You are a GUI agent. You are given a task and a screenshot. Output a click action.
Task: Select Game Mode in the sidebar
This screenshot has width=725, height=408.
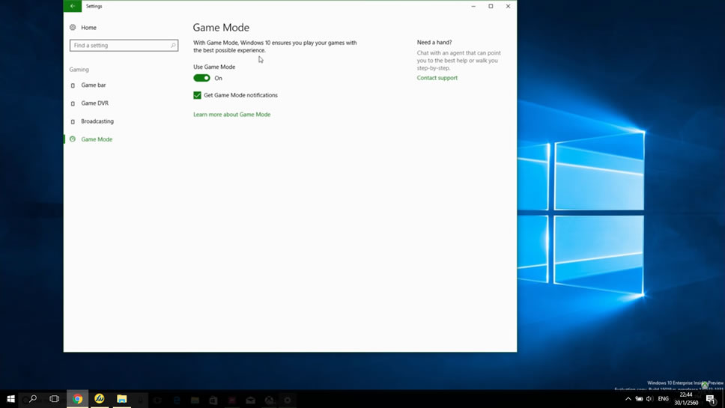pos(97,139)
